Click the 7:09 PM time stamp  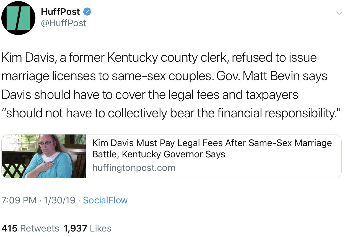point(19,200)
